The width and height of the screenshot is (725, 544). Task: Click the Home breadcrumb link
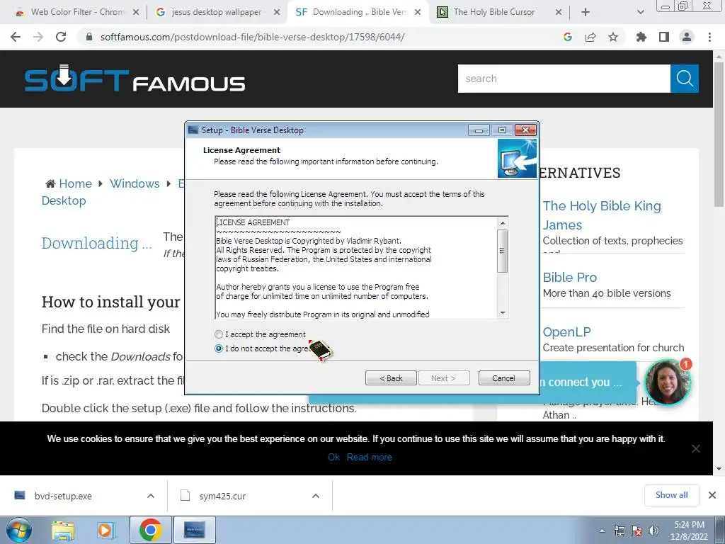point(75,183)
